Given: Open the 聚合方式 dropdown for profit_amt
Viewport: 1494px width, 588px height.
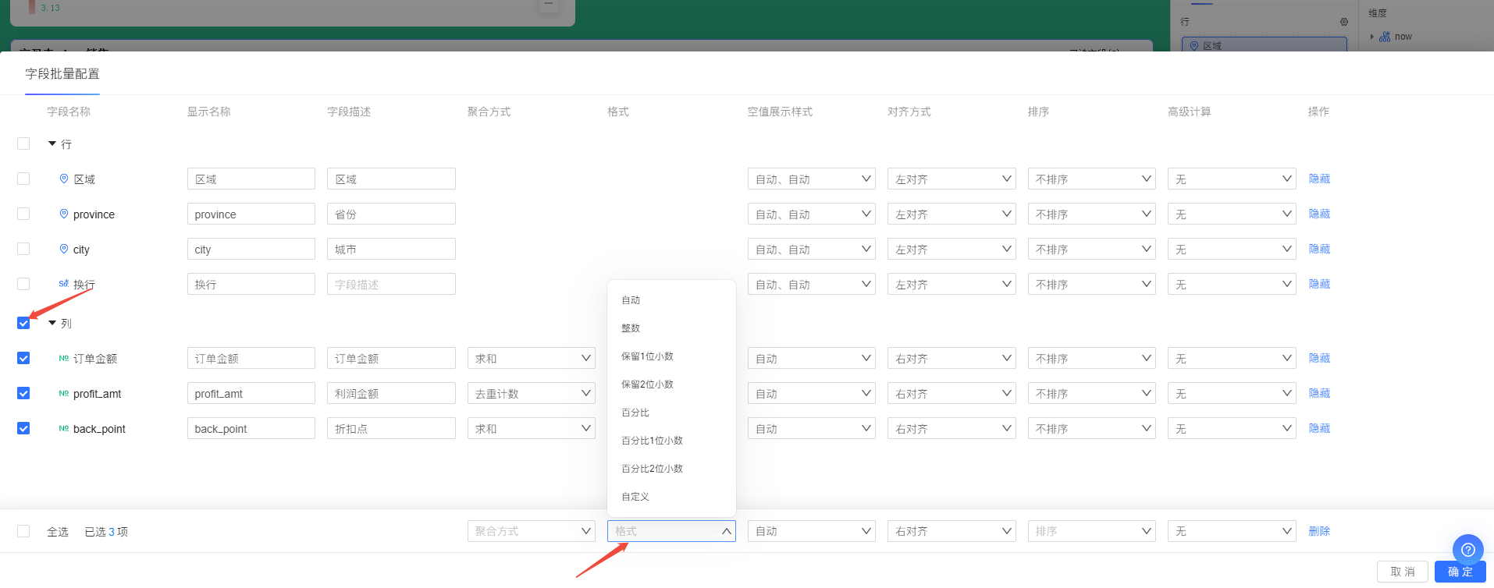Looking at the screenshot, I should [x=531, y=394].
